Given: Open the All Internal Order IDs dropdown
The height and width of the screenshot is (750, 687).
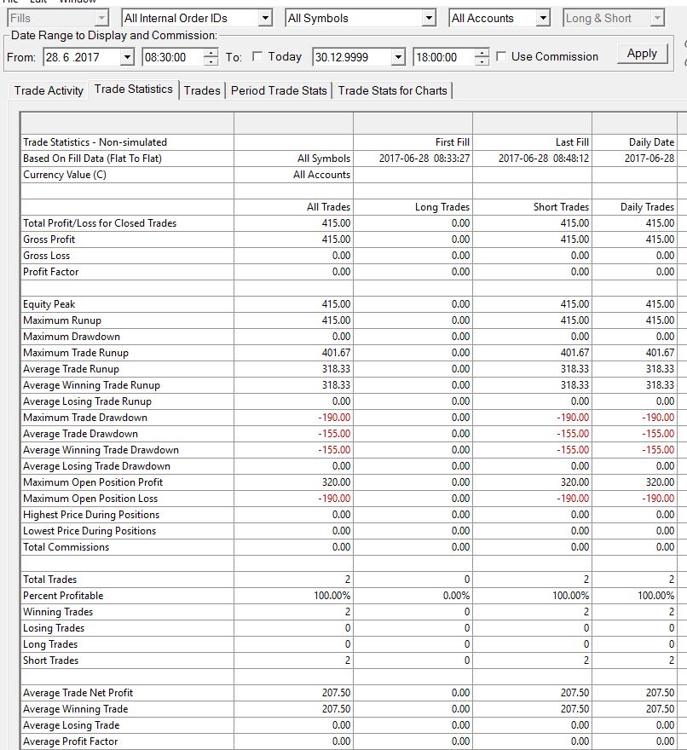Looking at the screenshot, I should coord(197,18).
